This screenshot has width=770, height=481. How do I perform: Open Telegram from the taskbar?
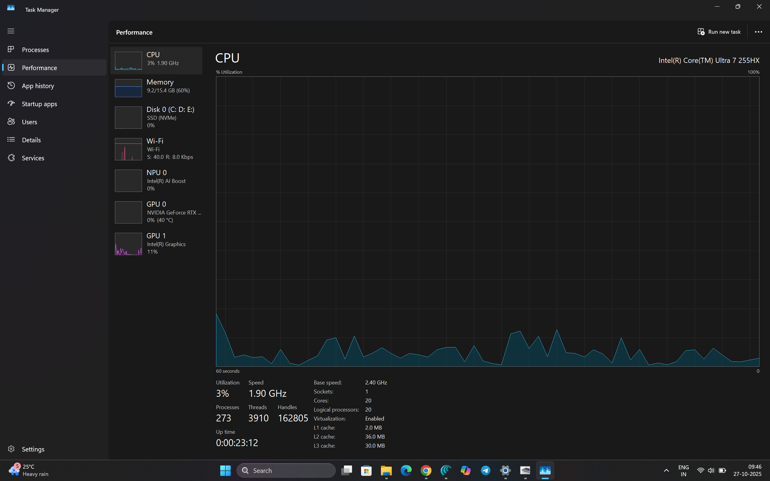point(485,470)
